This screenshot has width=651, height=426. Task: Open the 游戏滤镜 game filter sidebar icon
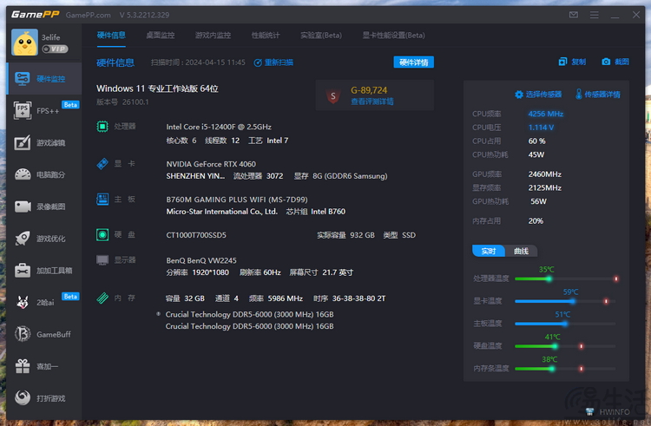pos(22,142)
